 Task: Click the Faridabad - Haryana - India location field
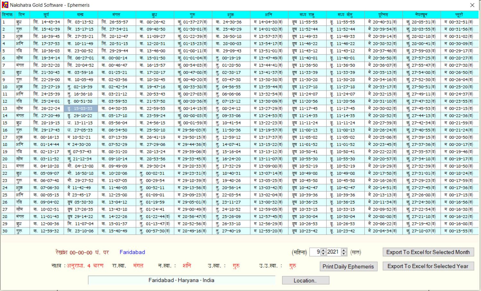[x=181, y=280]
